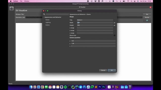This screenshot has height=90, width=161.
Task: Click the Stl Visualizer sidebar tool icon
Action: click(12, 8)
